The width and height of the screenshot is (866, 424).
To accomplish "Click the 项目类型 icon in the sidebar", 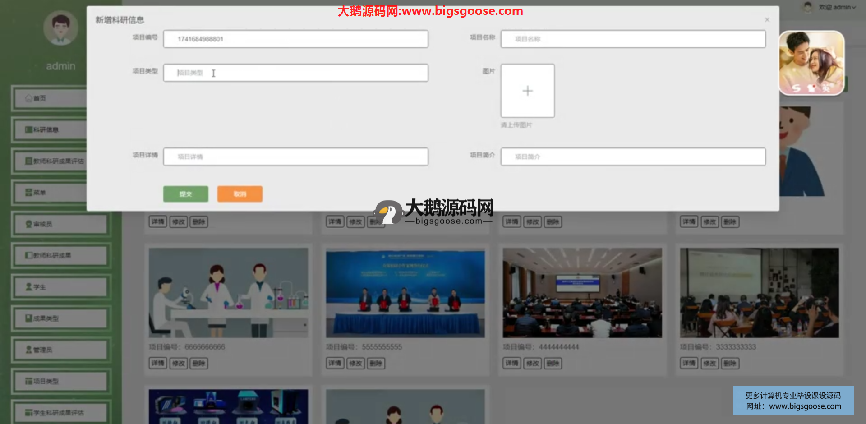I will click(x=29, y=381).
